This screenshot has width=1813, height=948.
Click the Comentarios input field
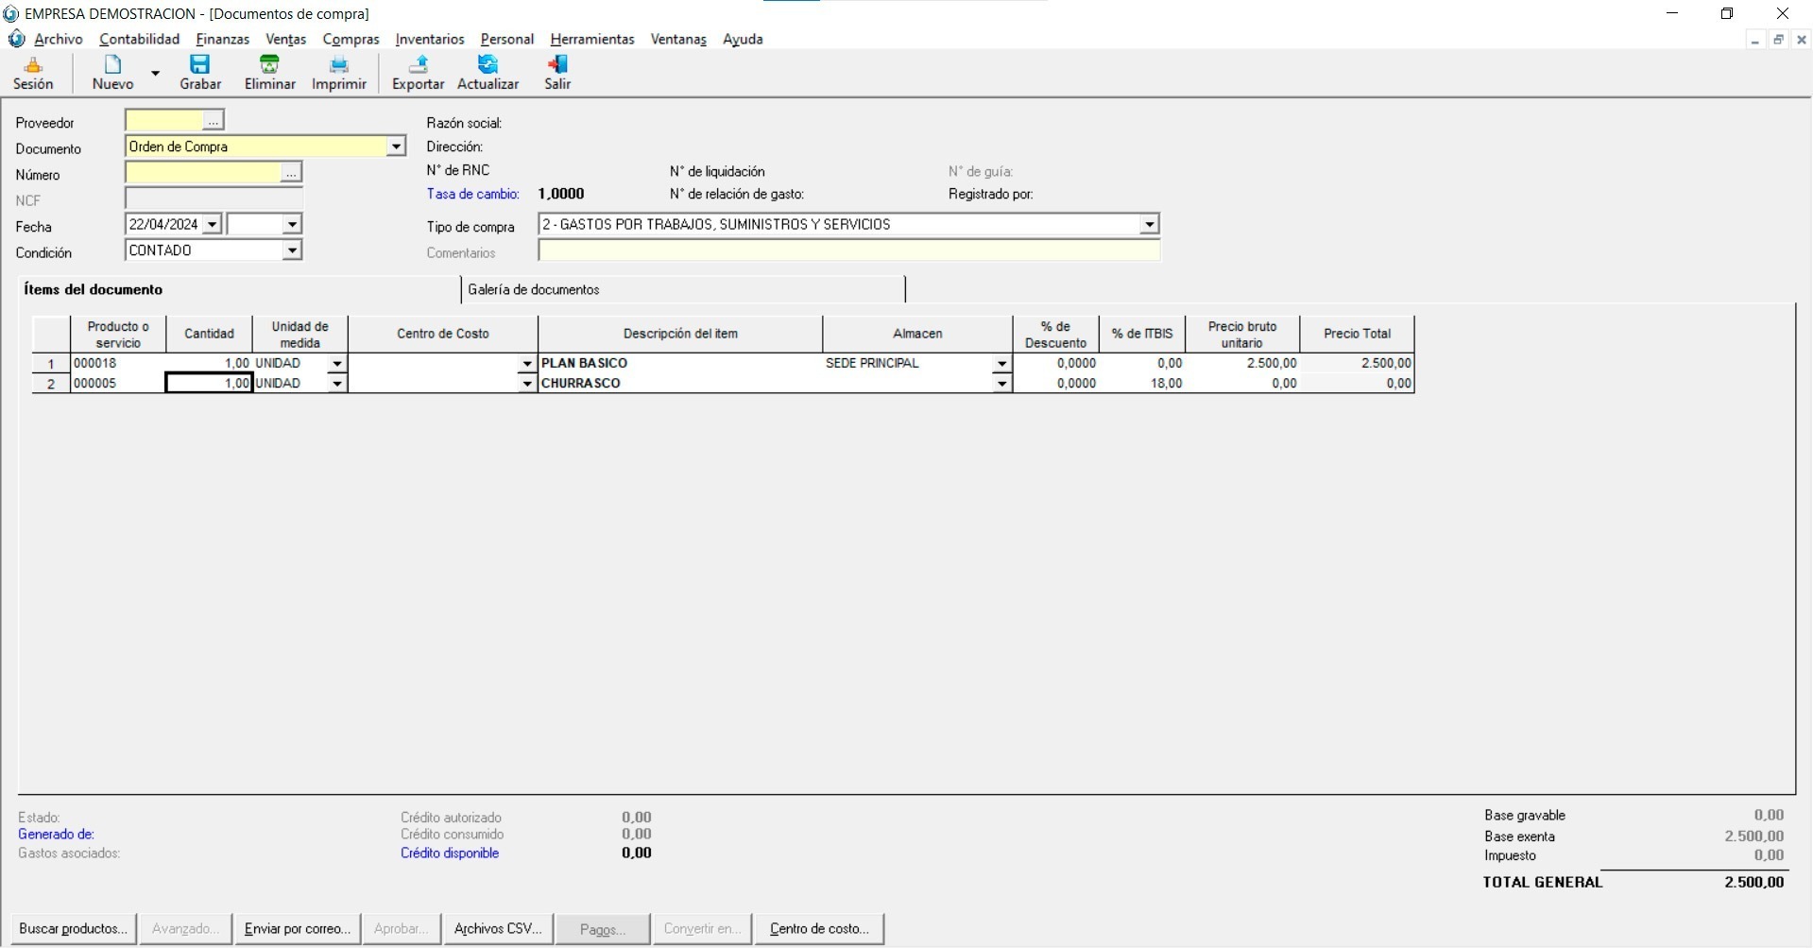click(848, 250)
